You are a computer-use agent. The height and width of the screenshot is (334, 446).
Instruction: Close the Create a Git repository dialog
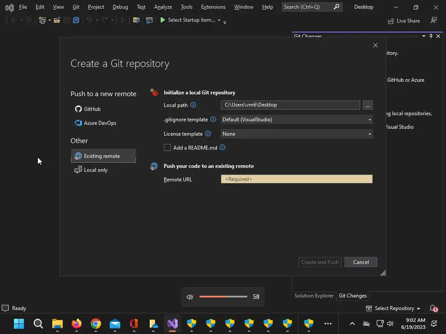375,45
